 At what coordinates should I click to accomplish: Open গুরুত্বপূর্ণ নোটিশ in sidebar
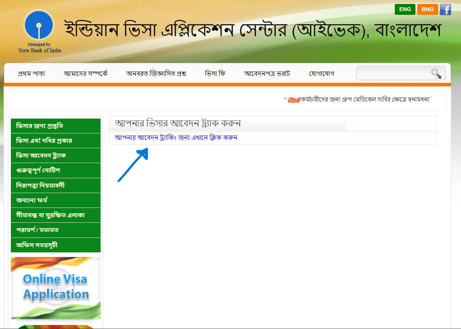(56, 170)
